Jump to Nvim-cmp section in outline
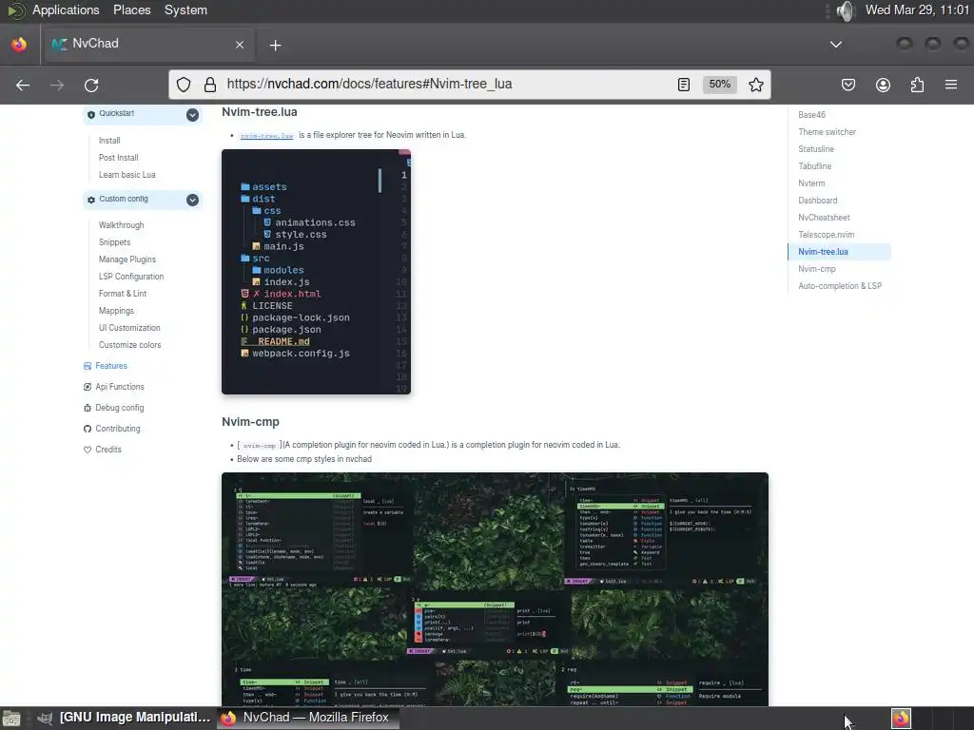 [817, 269]
